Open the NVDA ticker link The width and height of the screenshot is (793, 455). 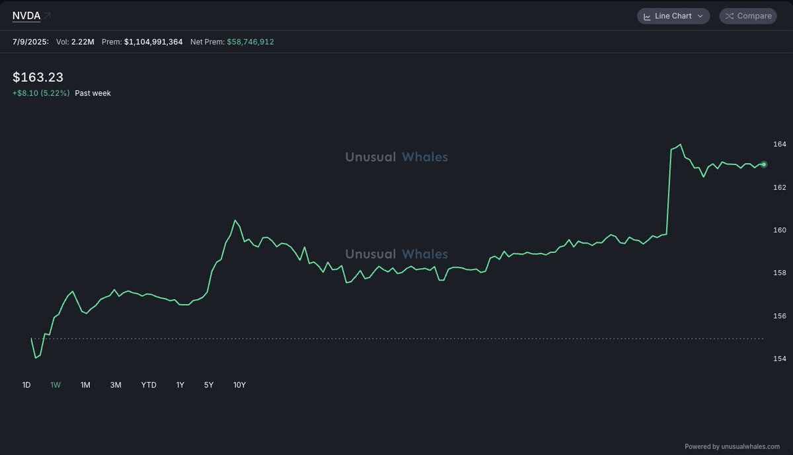[x=26, y=15]
